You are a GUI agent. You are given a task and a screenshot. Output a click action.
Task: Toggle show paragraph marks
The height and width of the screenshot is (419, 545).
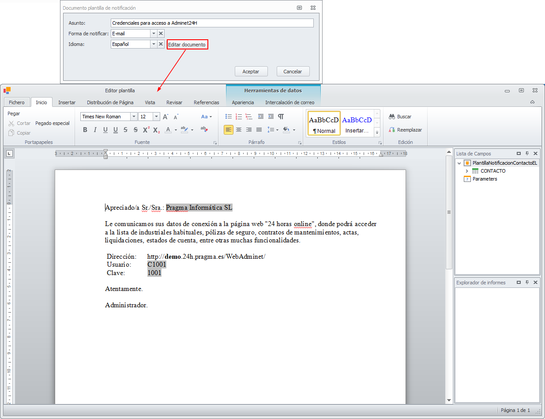(281, 117)
